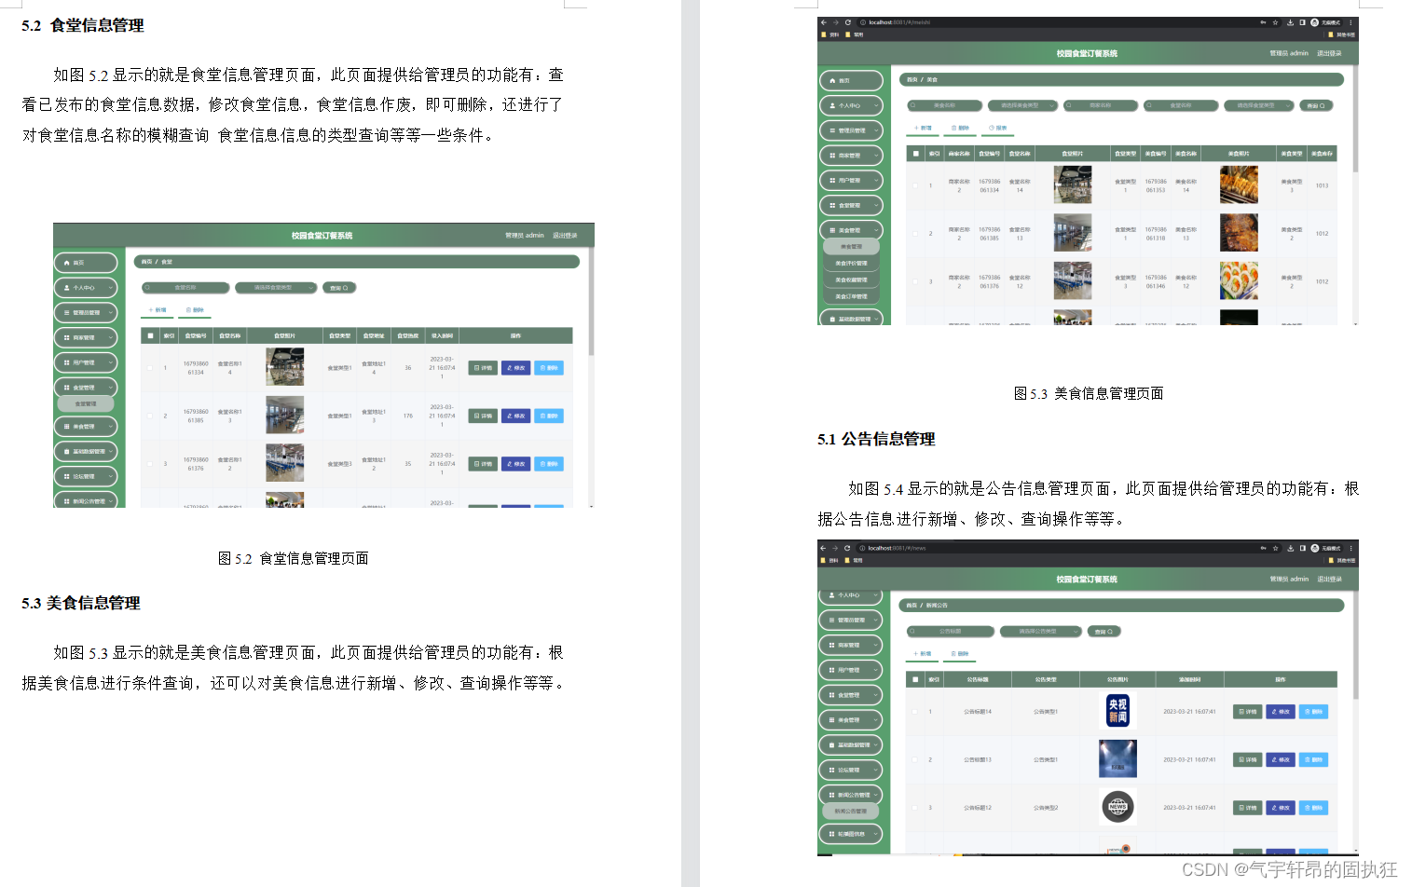Open canteen type dropdown on food page

(1259, 106)
